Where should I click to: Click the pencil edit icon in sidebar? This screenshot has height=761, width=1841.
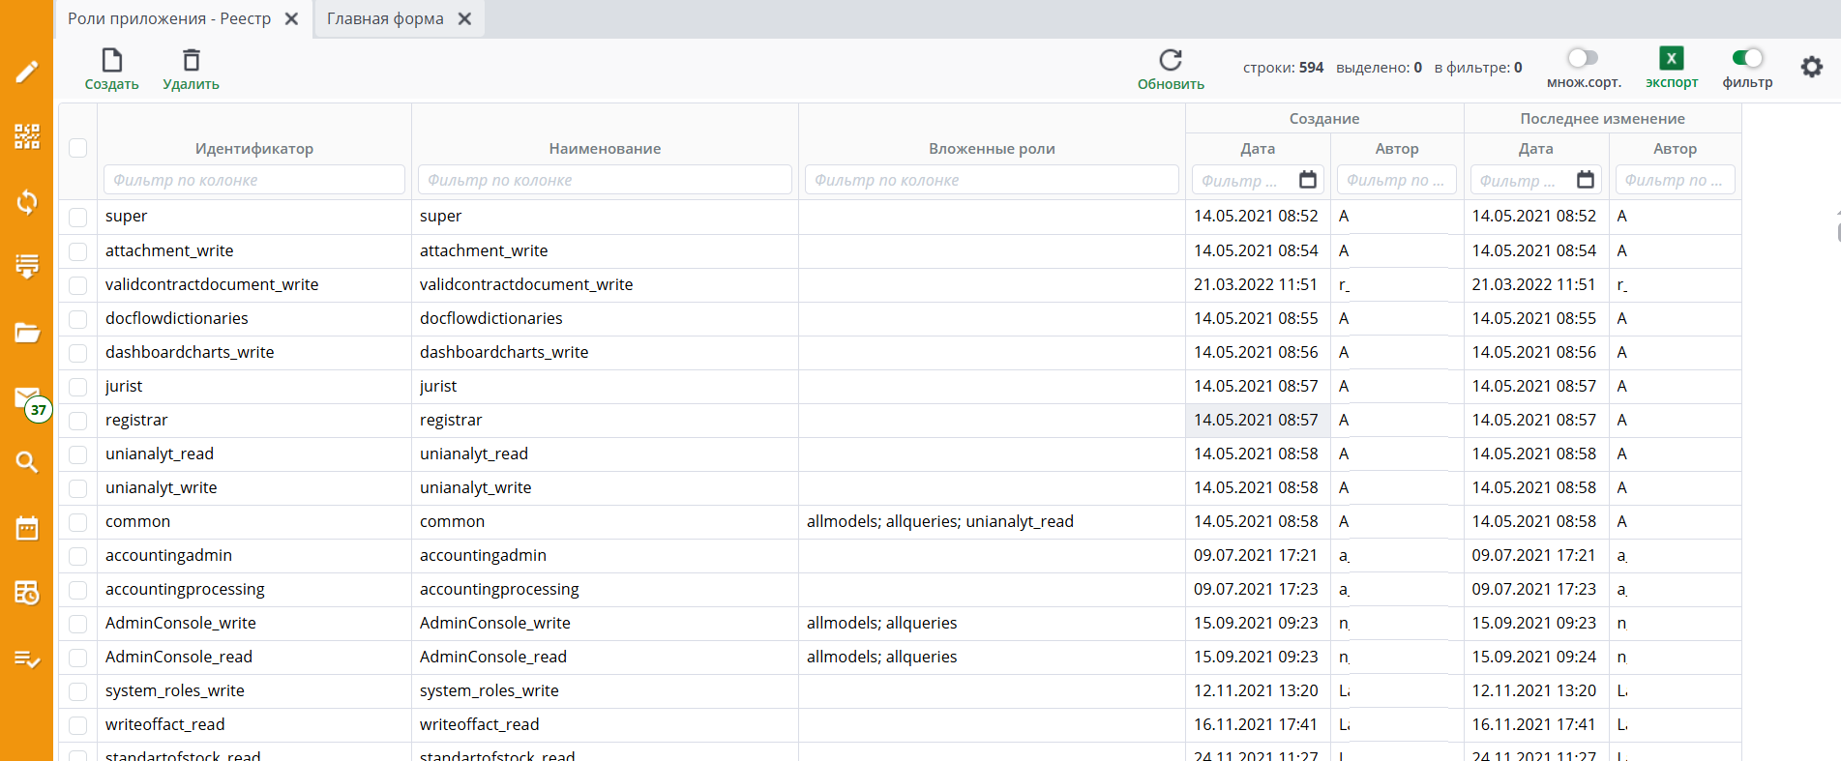27,72
